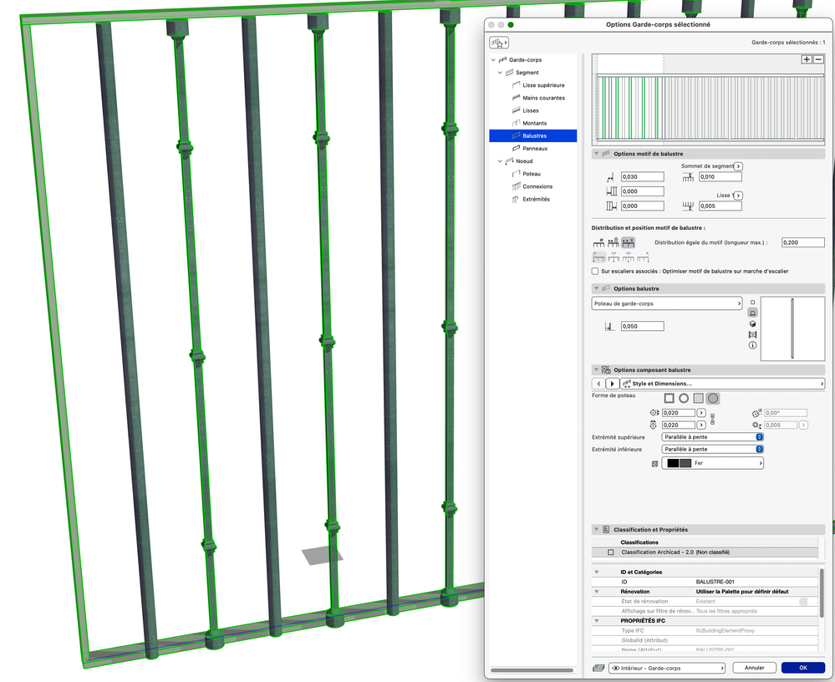
Task: Select distribution by number of patterns icon
Action: tap(599, 242)
